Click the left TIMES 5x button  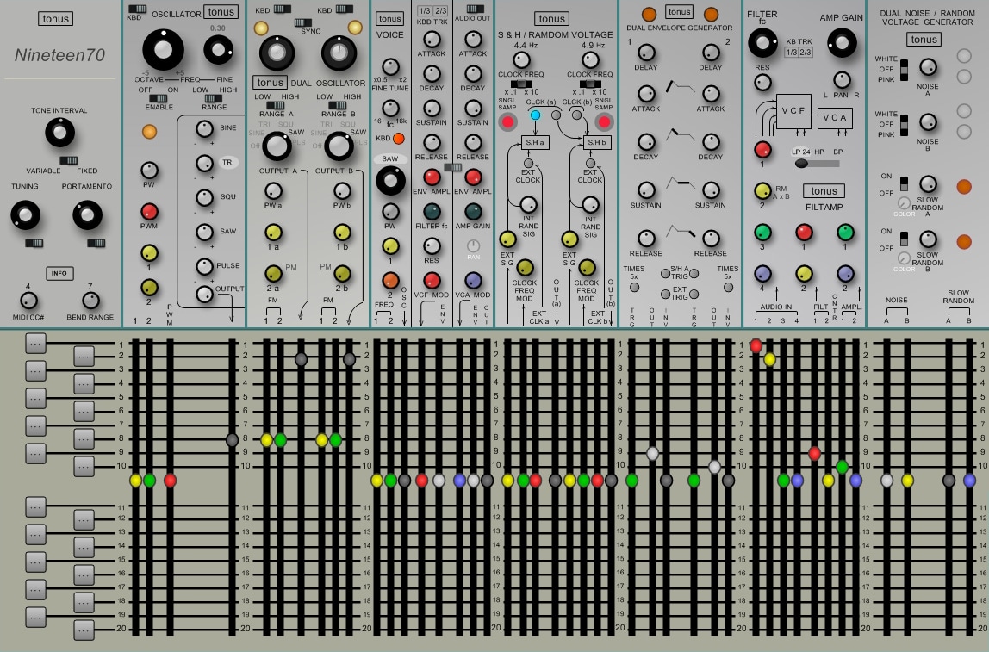634,288
